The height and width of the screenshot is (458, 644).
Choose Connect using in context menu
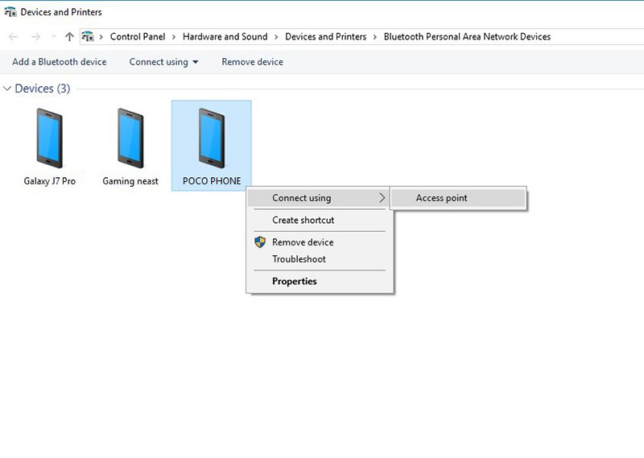pyautogui.click(x=319, y=198)
